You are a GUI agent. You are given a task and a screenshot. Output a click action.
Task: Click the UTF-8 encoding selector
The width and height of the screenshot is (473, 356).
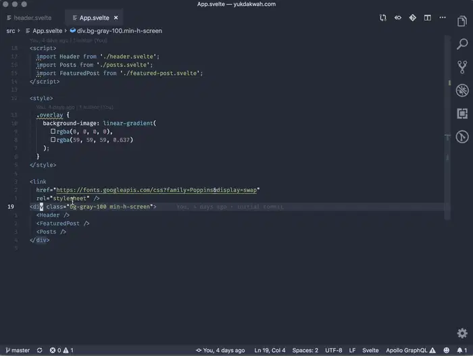click(333, 351)
